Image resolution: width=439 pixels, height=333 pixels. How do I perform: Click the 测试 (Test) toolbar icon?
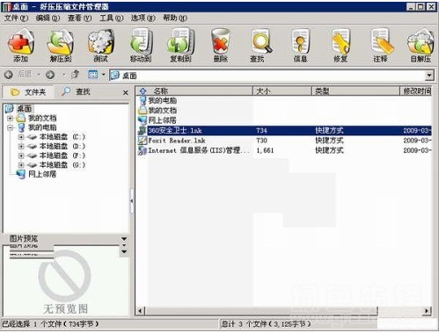(x=100, y=42)
